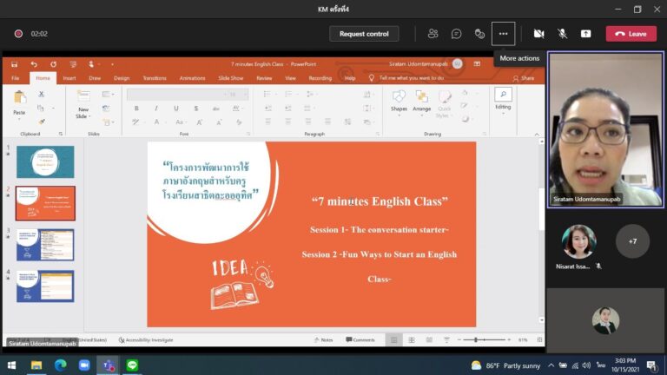Unmute the microphone

(562, 34)
